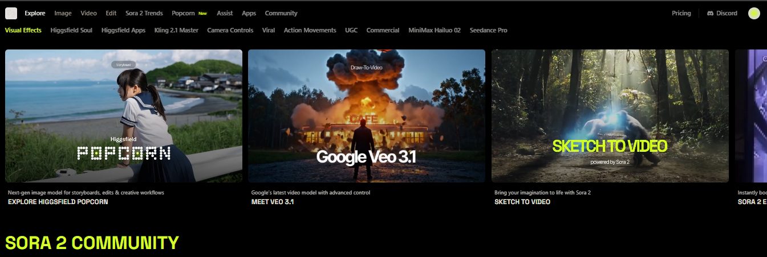Switch to the Higgsfield Soul tab

point(71,30)
